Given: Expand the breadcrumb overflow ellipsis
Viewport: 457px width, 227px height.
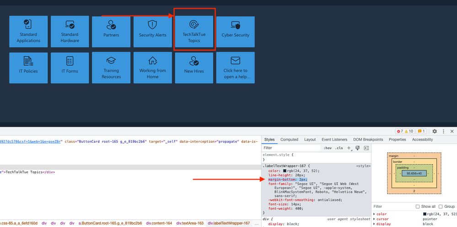Looking at the screenshot, I should (x=256, y=223).
